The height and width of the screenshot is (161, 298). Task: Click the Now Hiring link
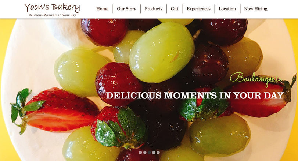pyautogui.click(x=256, y=9)
